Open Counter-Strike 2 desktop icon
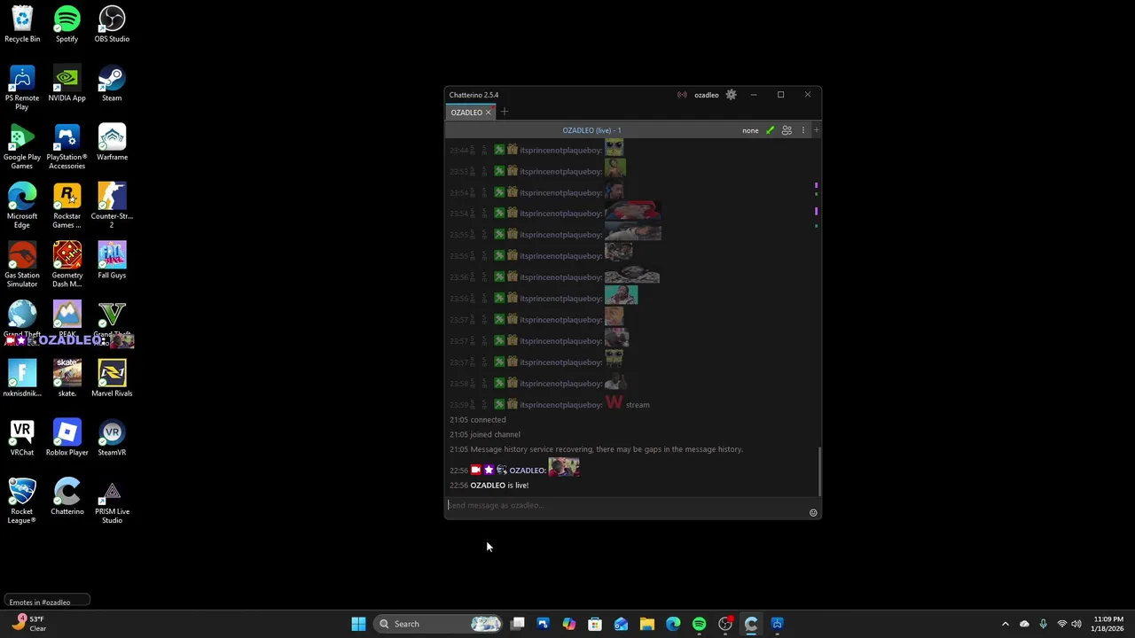Viewport: 1135px width, 638px height. click(x=112, y=206)
